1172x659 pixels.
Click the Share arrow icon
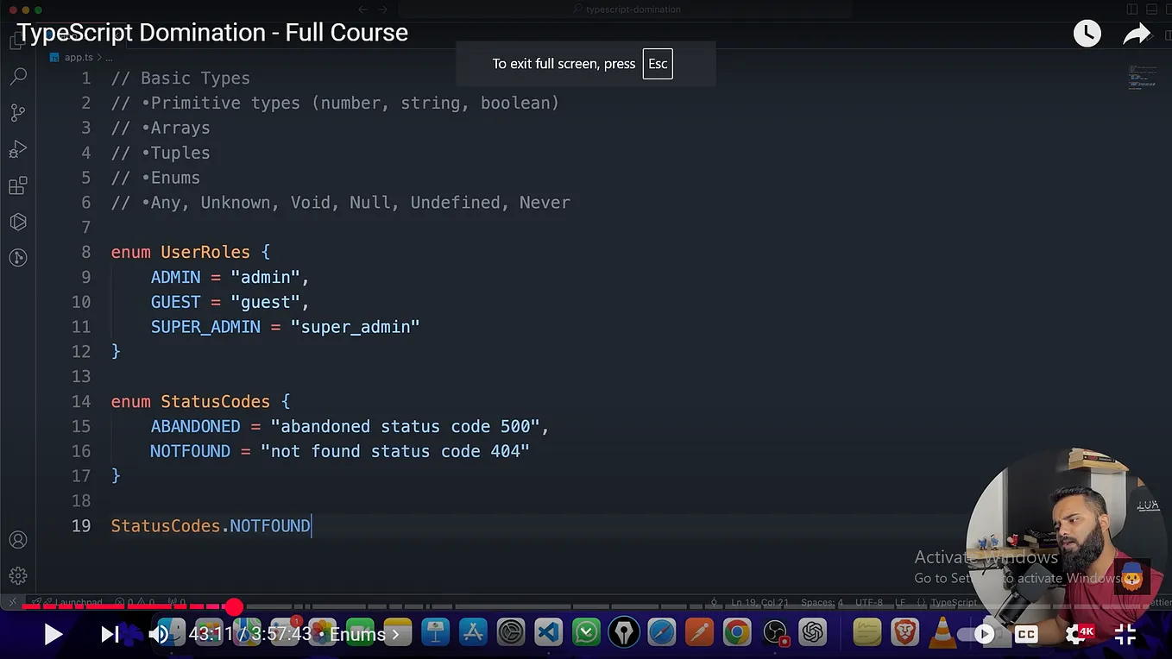pyautogui.click(x=1137, y=34)
